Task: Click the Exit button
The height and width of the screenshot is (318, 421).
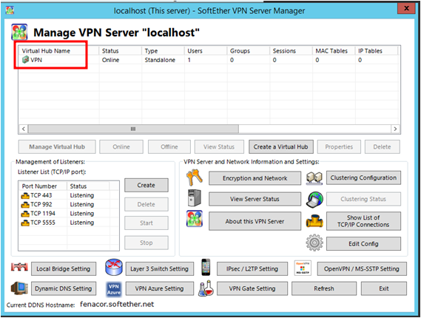Action: pyautogui.click(x=384, y=288)
